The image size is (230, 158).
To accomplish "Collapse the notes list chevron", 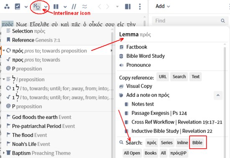I will click(x=218, y=95).
